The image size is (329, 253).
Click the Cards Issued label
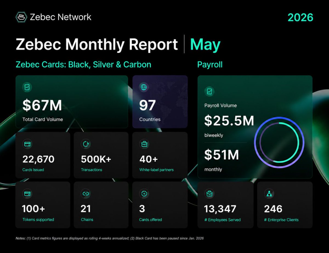coord(33,170)
